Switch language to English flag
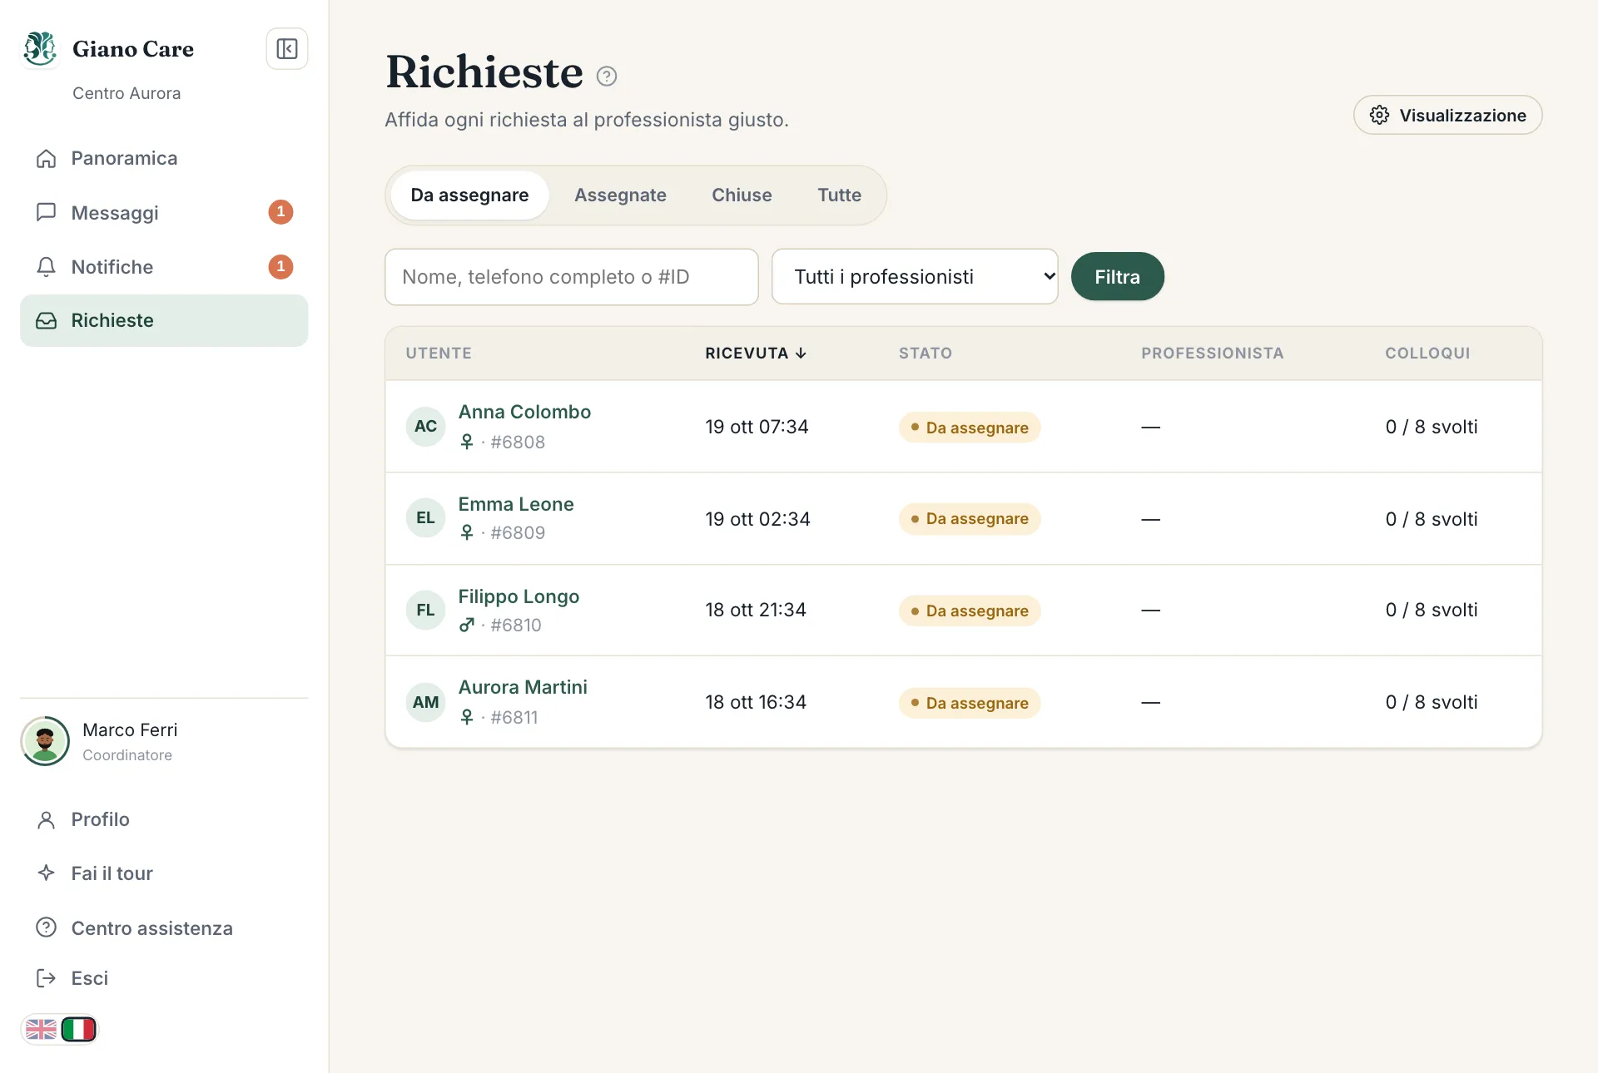 pyautogui.click(x=41, y=1030)
